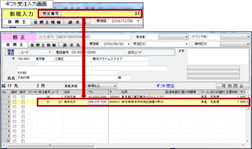Click the 豊洲プライムスクエア address field
252x149 pixels.
120,59
